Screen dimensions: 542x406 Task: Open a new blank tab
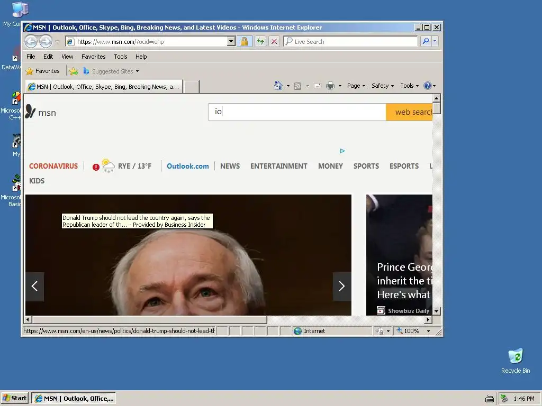click(191, 87)
